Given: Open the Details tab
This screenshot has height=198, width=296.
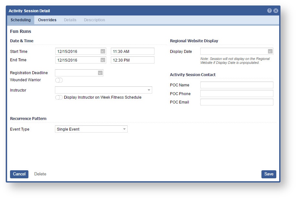Looking at the screenshot, I should pos(70,20).
